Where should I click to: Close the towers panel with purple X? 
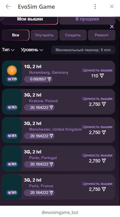point(112,27)
